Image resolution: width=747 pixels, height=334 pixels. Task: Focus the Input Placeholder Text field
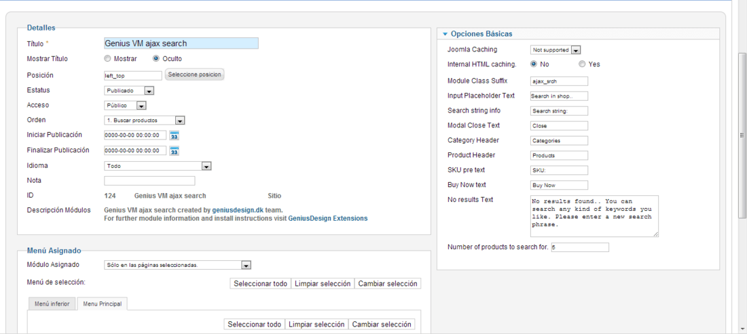[560, 96]
